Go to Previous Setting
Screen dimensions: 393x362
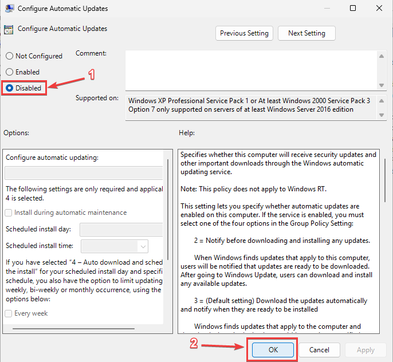click(244, 33)
